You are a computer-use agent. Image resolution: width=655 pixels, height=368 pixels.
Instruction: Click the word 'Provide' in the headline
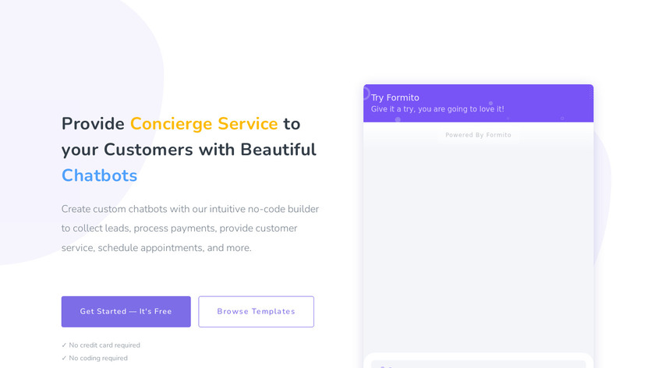click(x=93, y=123)
